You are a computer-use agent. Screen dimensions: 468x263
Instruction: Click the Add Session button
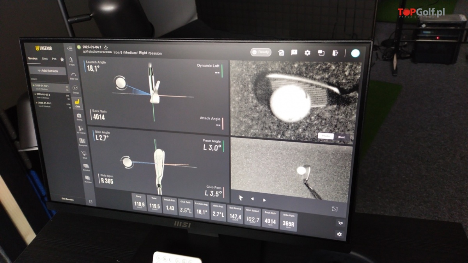pyautogui.click(x=48, y=71)
